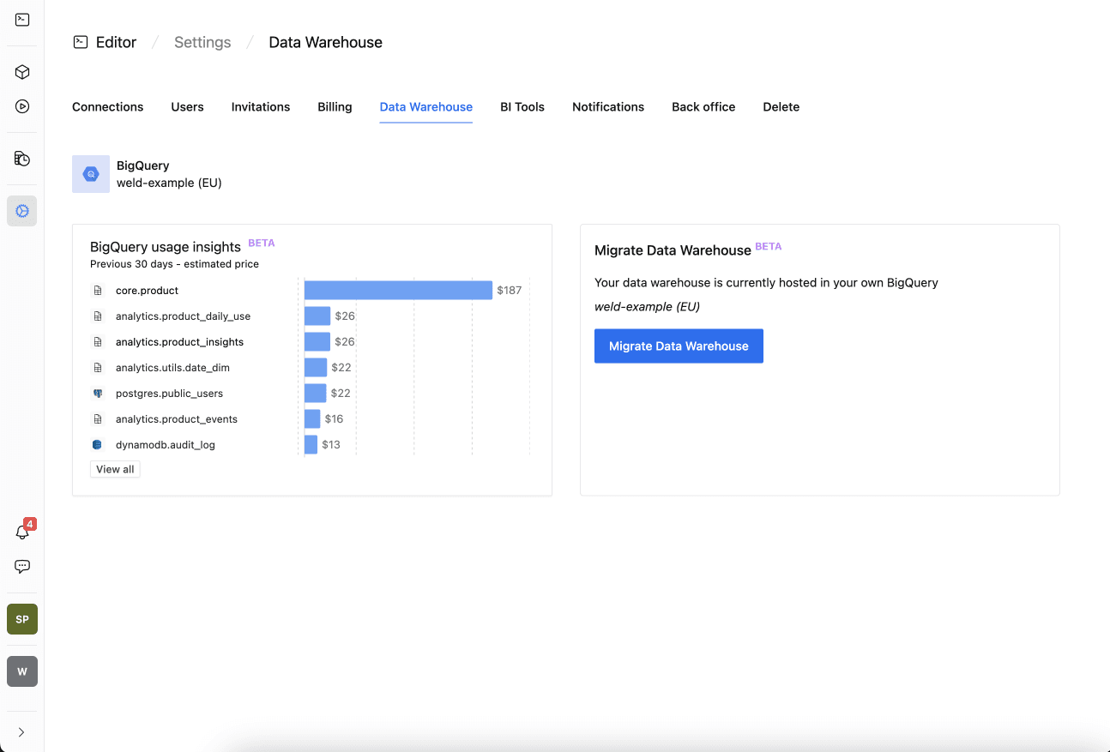The width and height of the screenshot is (1110, 752).
Task: Click the core.product file icon
Action: point(97,291)
